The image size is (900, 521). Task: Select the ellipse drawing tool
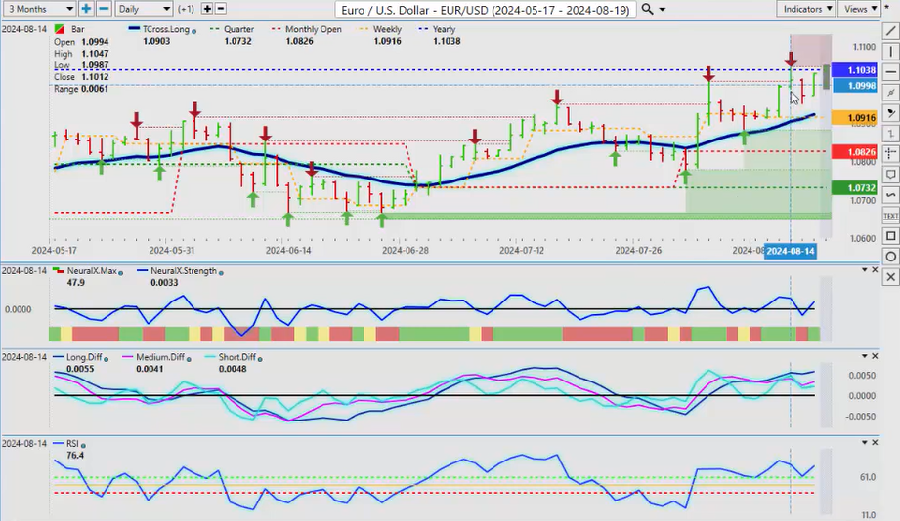(x=890, y=257)
